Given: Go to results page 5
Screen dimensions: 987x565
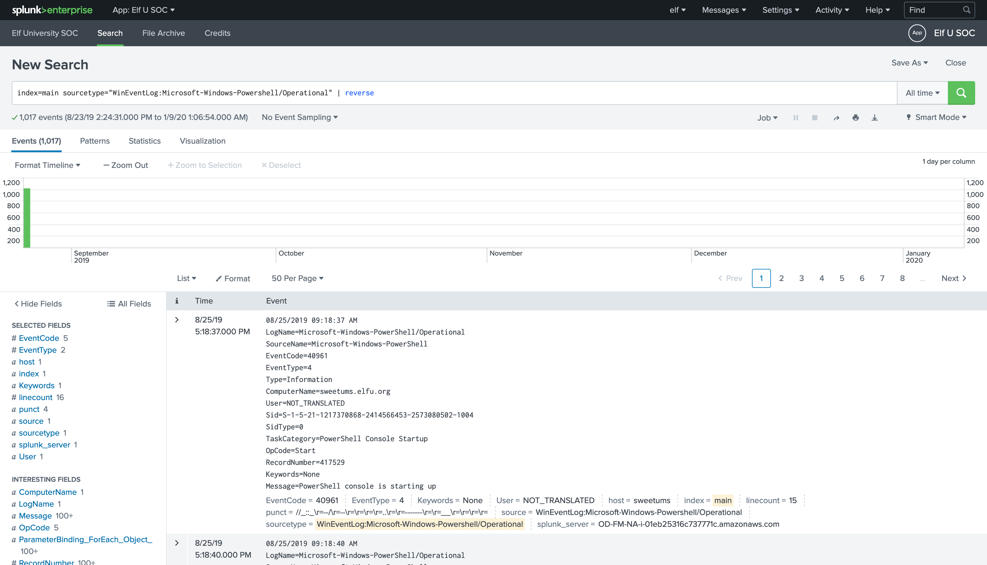Looking at the screenshot, I should [x=842, y=278].
